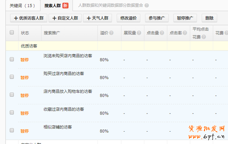Click help icon after 人群数据 overlap notice
The height and width of the screenshot is (144, 228).
click(x=147, y=6)
